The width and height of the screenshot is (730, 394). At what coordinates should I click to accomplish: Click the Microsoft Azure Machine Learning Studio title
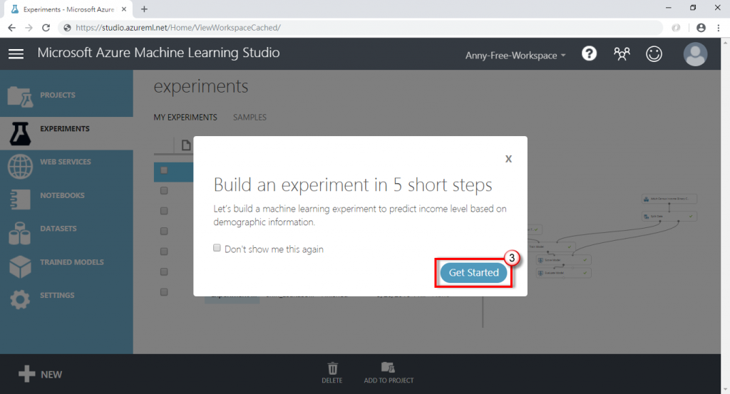158,53
